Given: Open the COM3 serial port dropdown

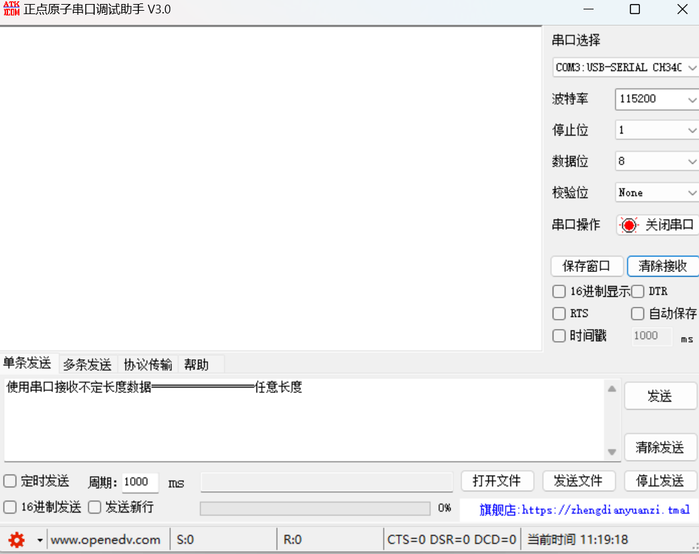Looking at the screenshot, I should 625,67.
